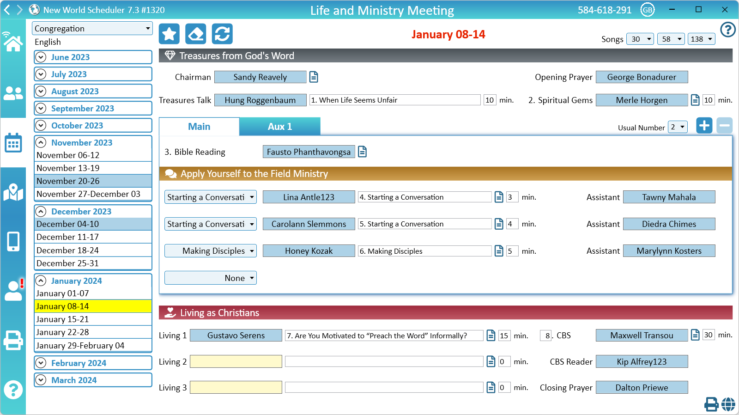Open the note icon beside Chairman Sandy Reavely
Screen dimensions: 739x415
[x=314, y=77]
